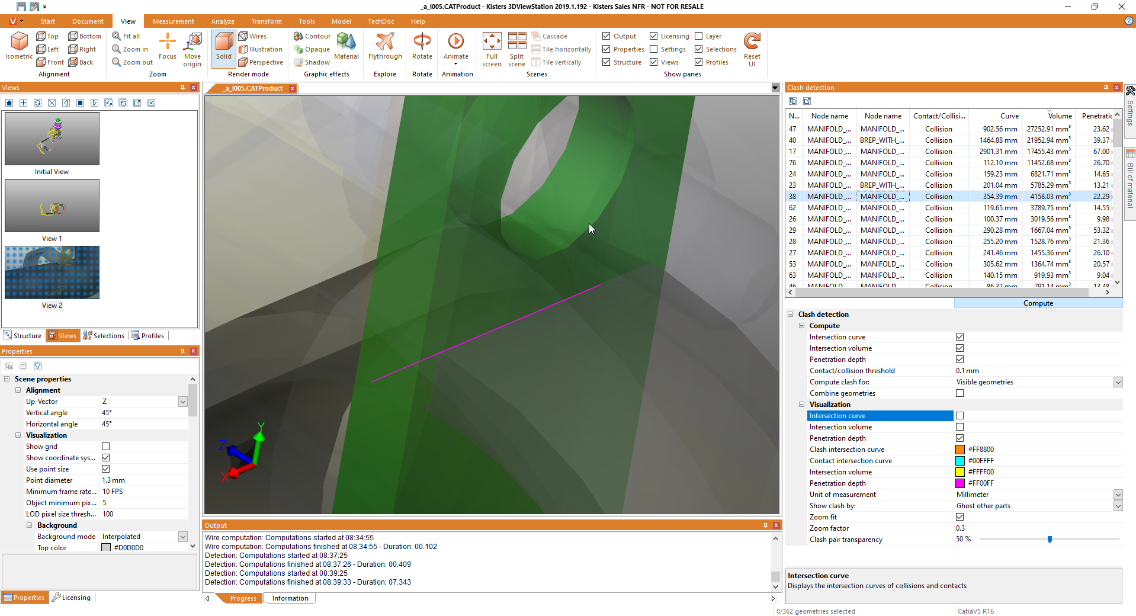Set Illustration render mode

(261, 49)
